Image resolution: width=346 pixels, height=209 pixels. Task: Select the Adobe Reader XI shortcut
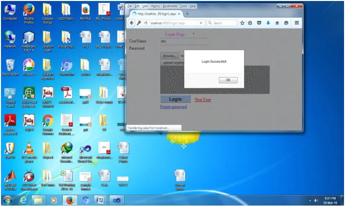pyautogui.click(x=10, y=125)
